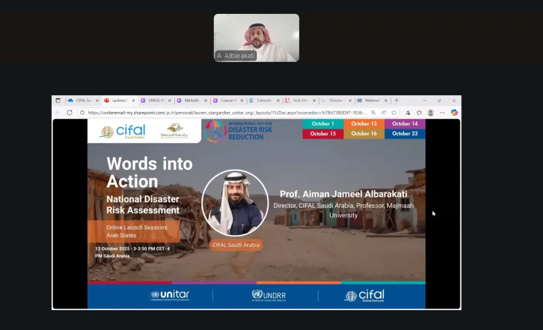Image resolution: width=543 pixels, height=330 pixels.
Task: Close the York Uni tab
Action: [x=314, y=101]
